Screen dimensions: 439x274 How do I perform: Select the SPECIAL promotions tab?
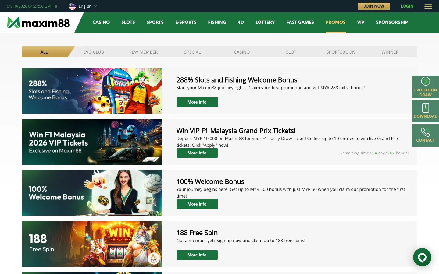(x=192, y=52)
